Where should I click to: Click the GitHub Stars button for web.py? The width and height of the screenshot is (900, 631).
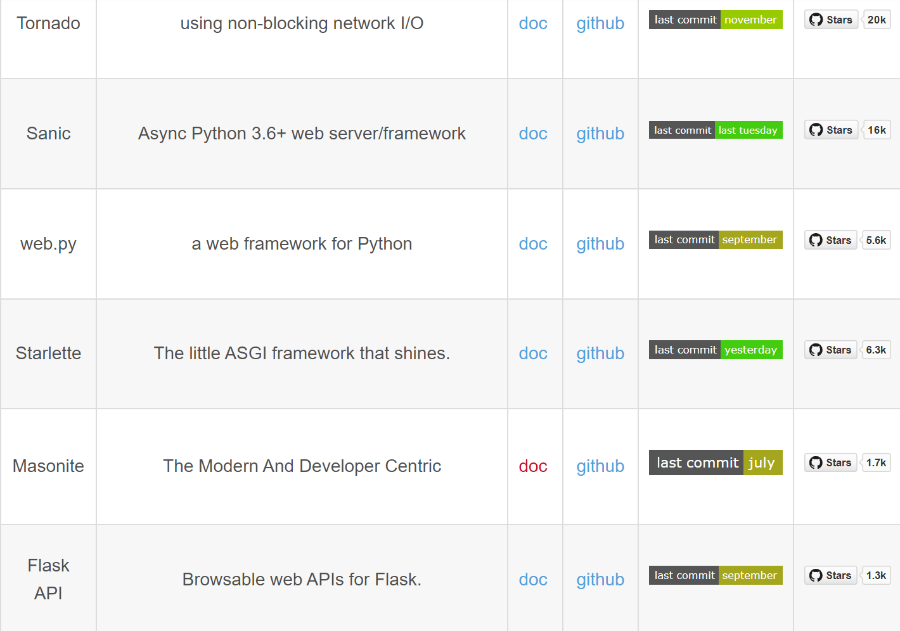tap(830, 240)
